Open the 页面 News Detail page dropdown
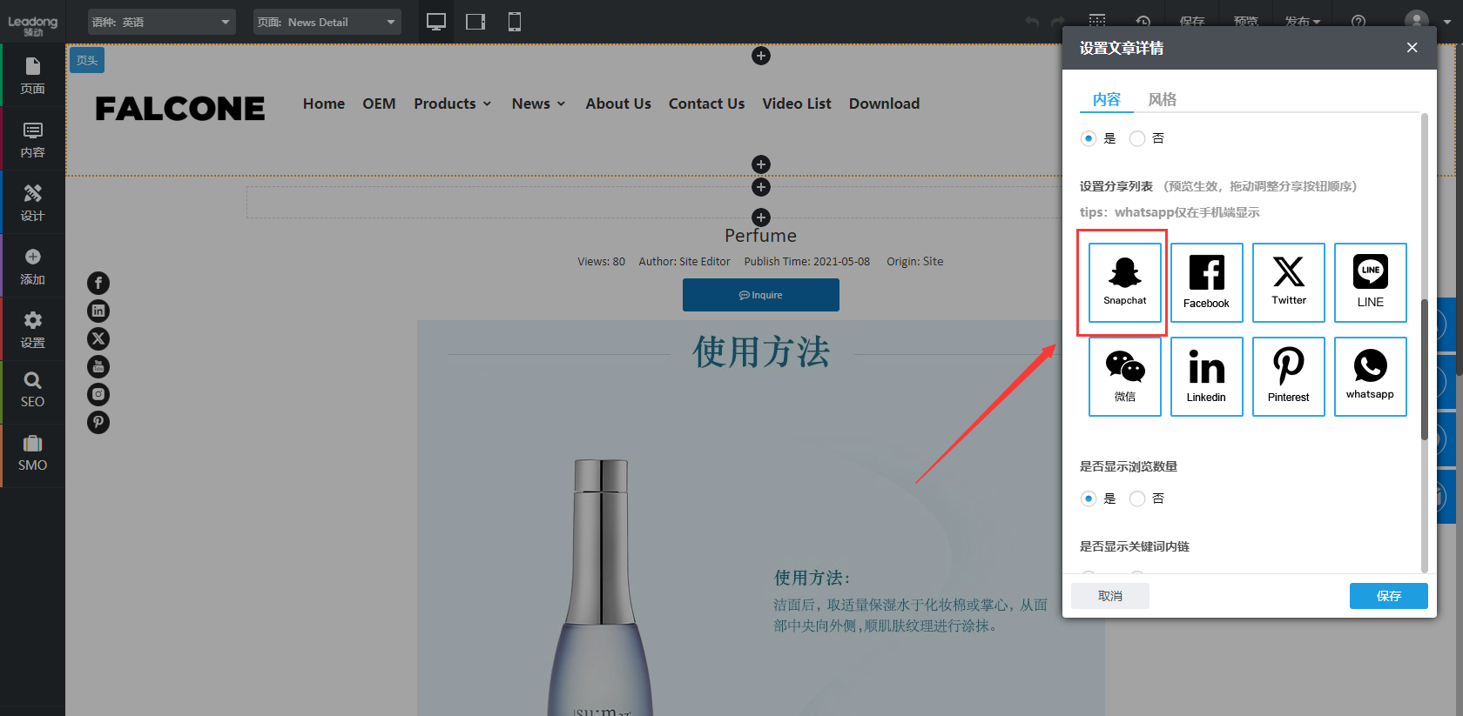The width and height of the screenshot is (1463, 716). 327,22
